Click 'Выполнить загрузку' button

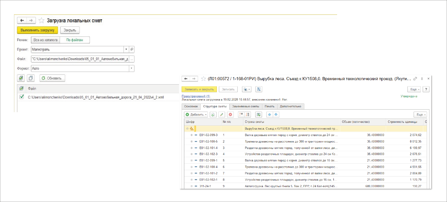click(38, 30)
